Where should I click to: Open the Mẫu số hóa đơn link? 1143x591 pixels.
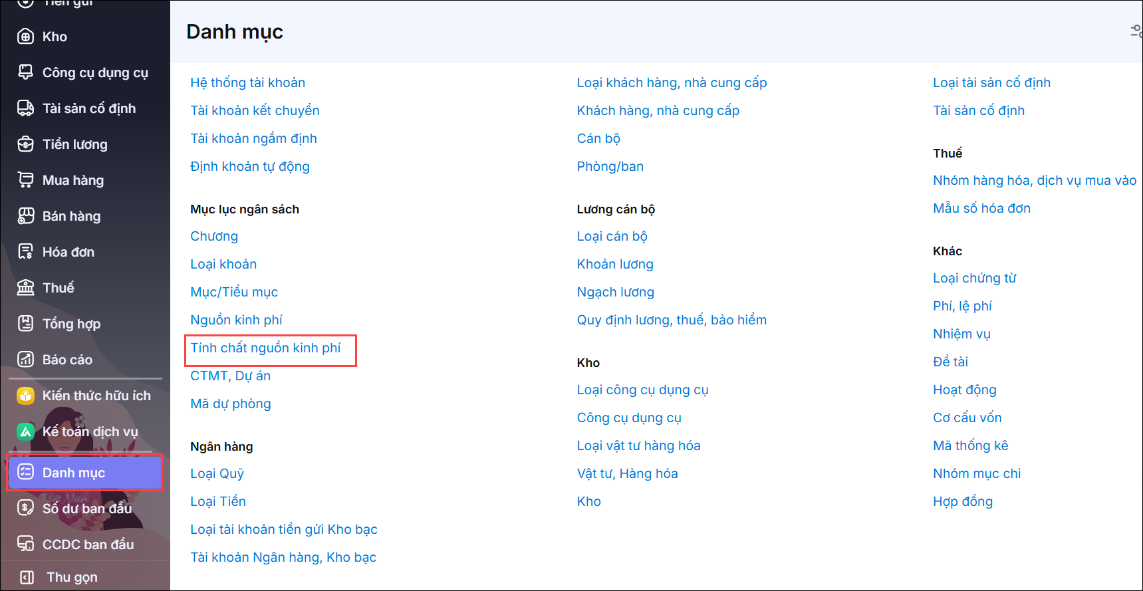click(981, 208)
